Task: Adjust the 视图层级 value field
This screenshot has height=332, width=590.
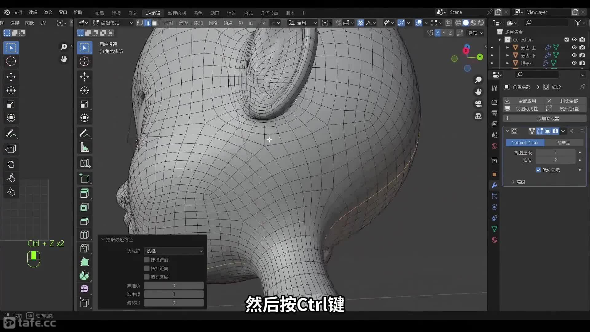Action: point(556,152)
